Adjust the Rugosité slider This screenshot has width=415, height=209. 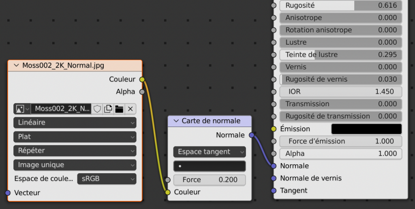pyautogui.click(x=340, y=6)
